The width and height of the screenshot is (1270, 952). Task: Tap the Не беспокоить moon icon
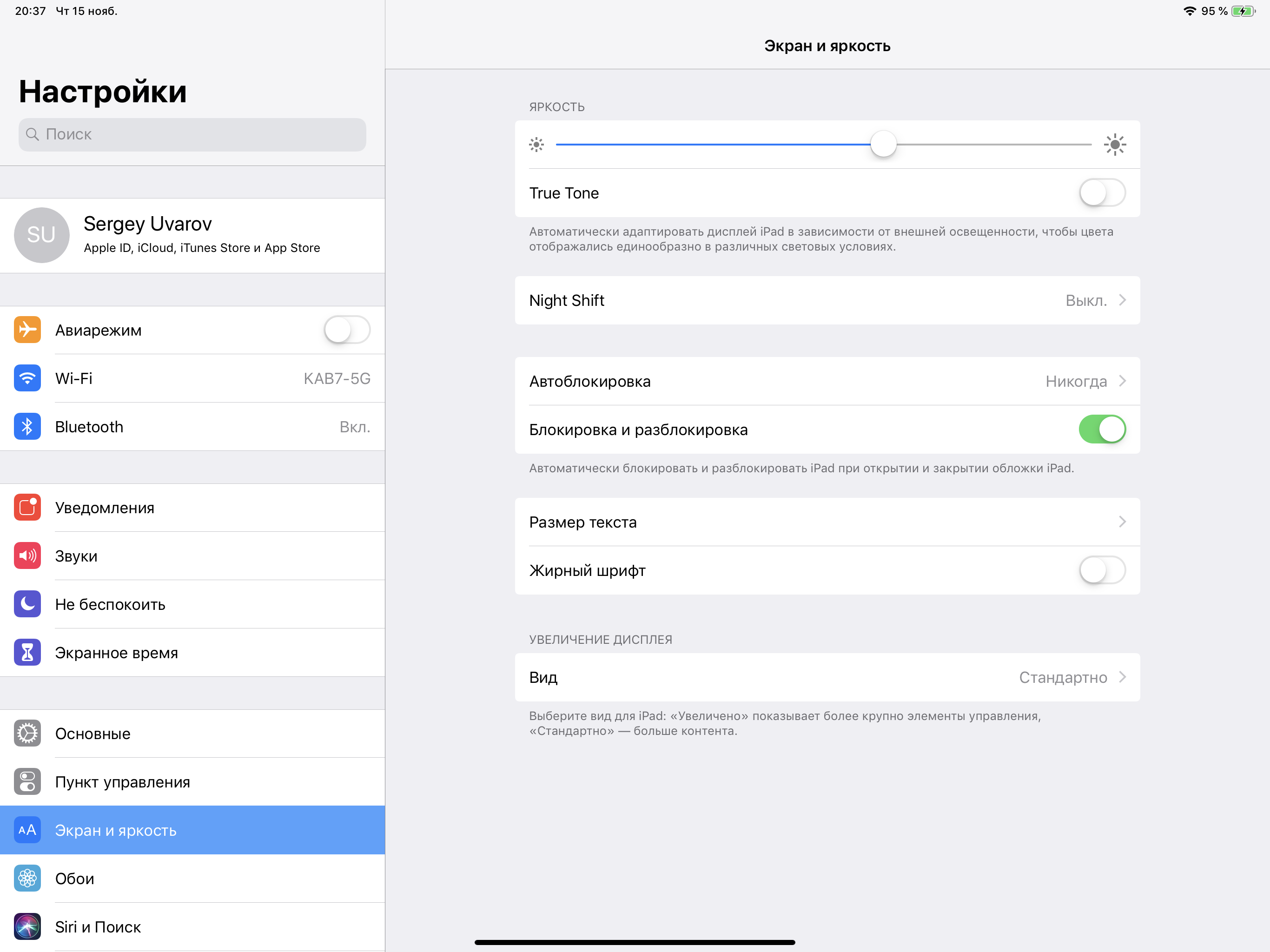pos(27,603)
